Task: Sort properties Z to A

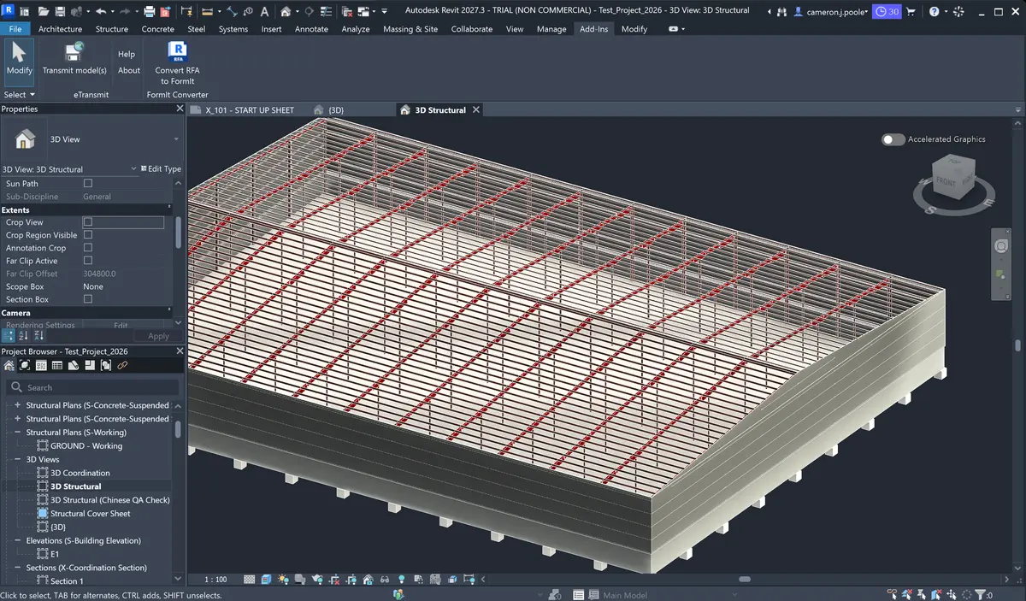Action: (x=38, y=336)
